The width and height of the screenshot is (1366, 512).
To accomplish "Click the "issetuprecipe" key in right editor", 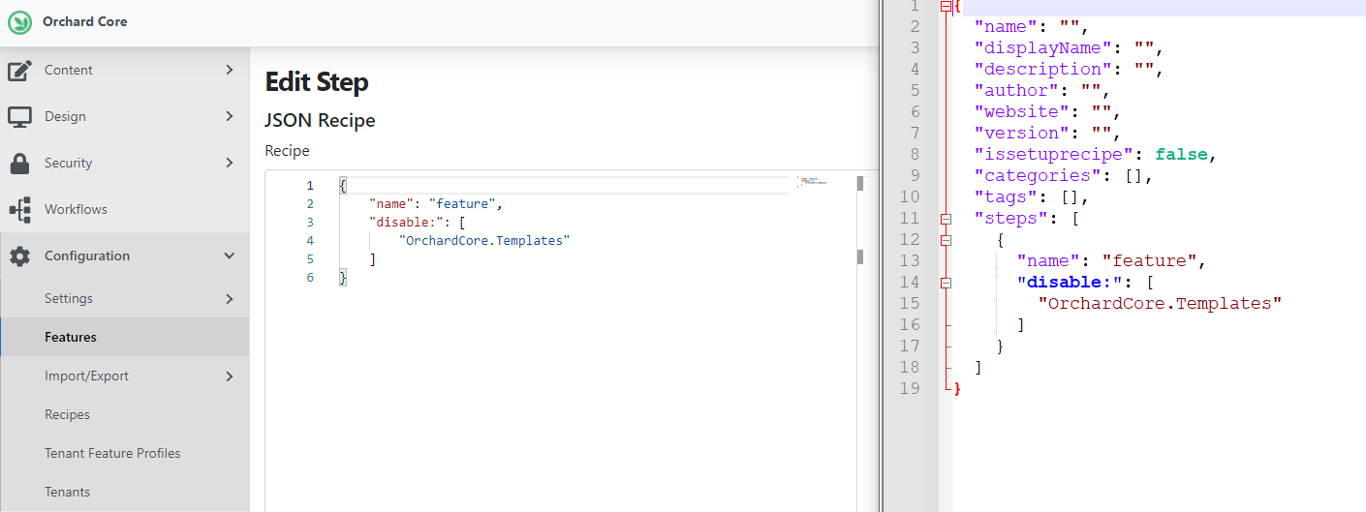I will coord(1054,154).
